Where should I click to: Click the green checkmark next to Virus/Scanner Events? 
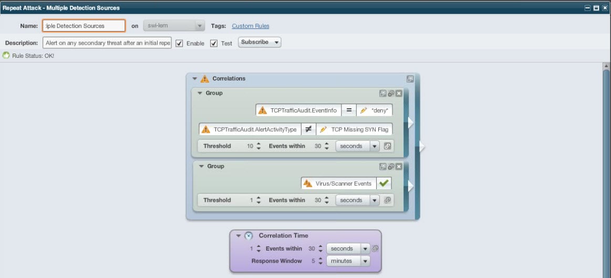(x=384, y=183)
